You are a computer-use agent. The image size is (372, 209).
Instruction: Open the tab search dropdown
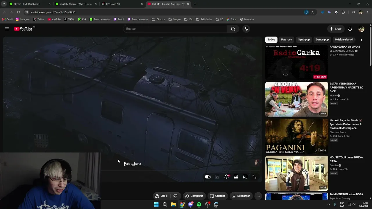coord(4,4)
